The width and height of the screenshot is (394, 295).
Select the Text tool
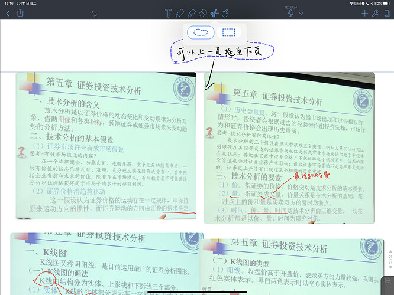coord(168,13)
